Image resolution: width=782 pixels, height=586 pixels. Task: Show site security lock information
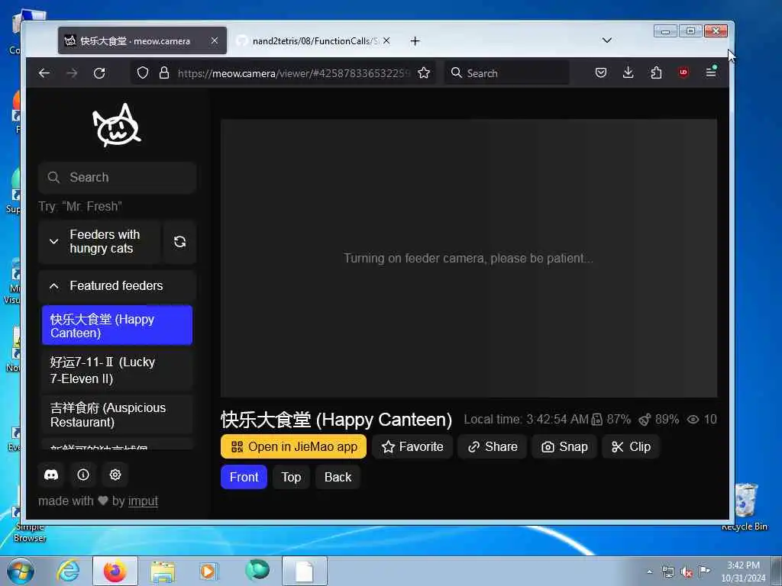pos(164,73)
